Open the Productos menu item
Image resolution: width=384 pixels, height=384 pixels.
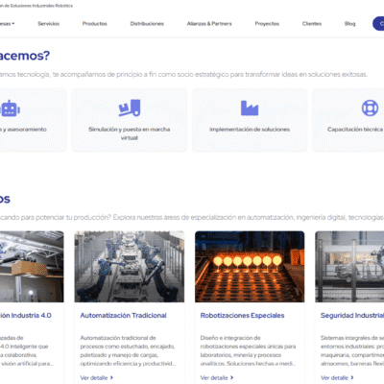[x=95, y=24]
